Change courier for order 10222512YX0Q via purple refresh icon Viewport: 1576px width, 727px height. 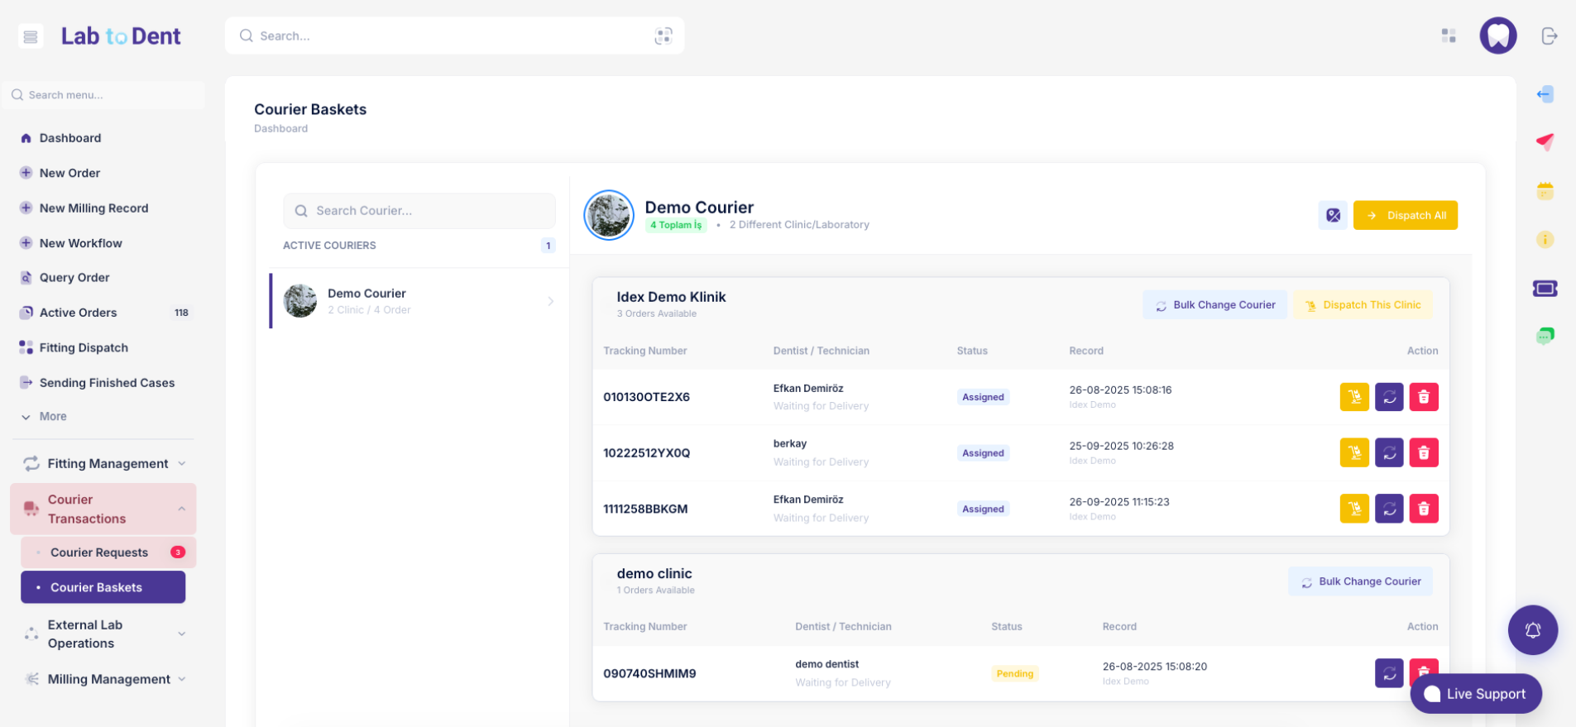[1388, 453]
